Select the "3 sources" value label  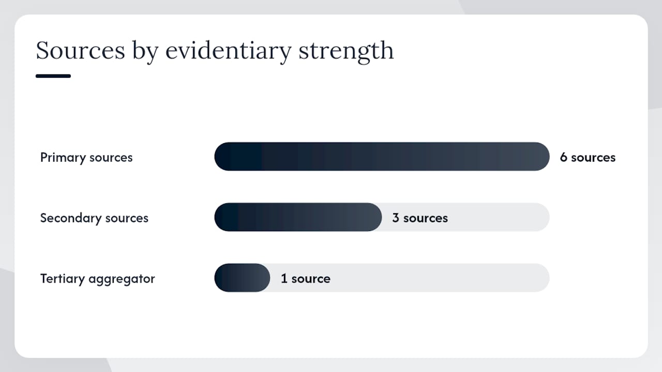tap(420, 218)
